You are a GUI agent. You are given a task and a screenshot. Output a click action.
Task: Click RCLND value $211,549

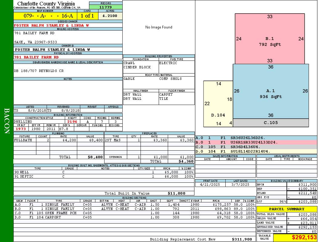click(x=307, y=193)
